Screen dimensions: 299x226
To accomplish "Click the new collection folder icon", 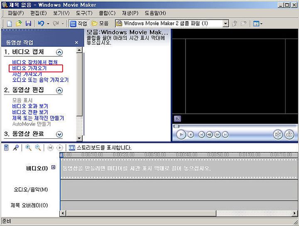I will click(x=243, y=23).
